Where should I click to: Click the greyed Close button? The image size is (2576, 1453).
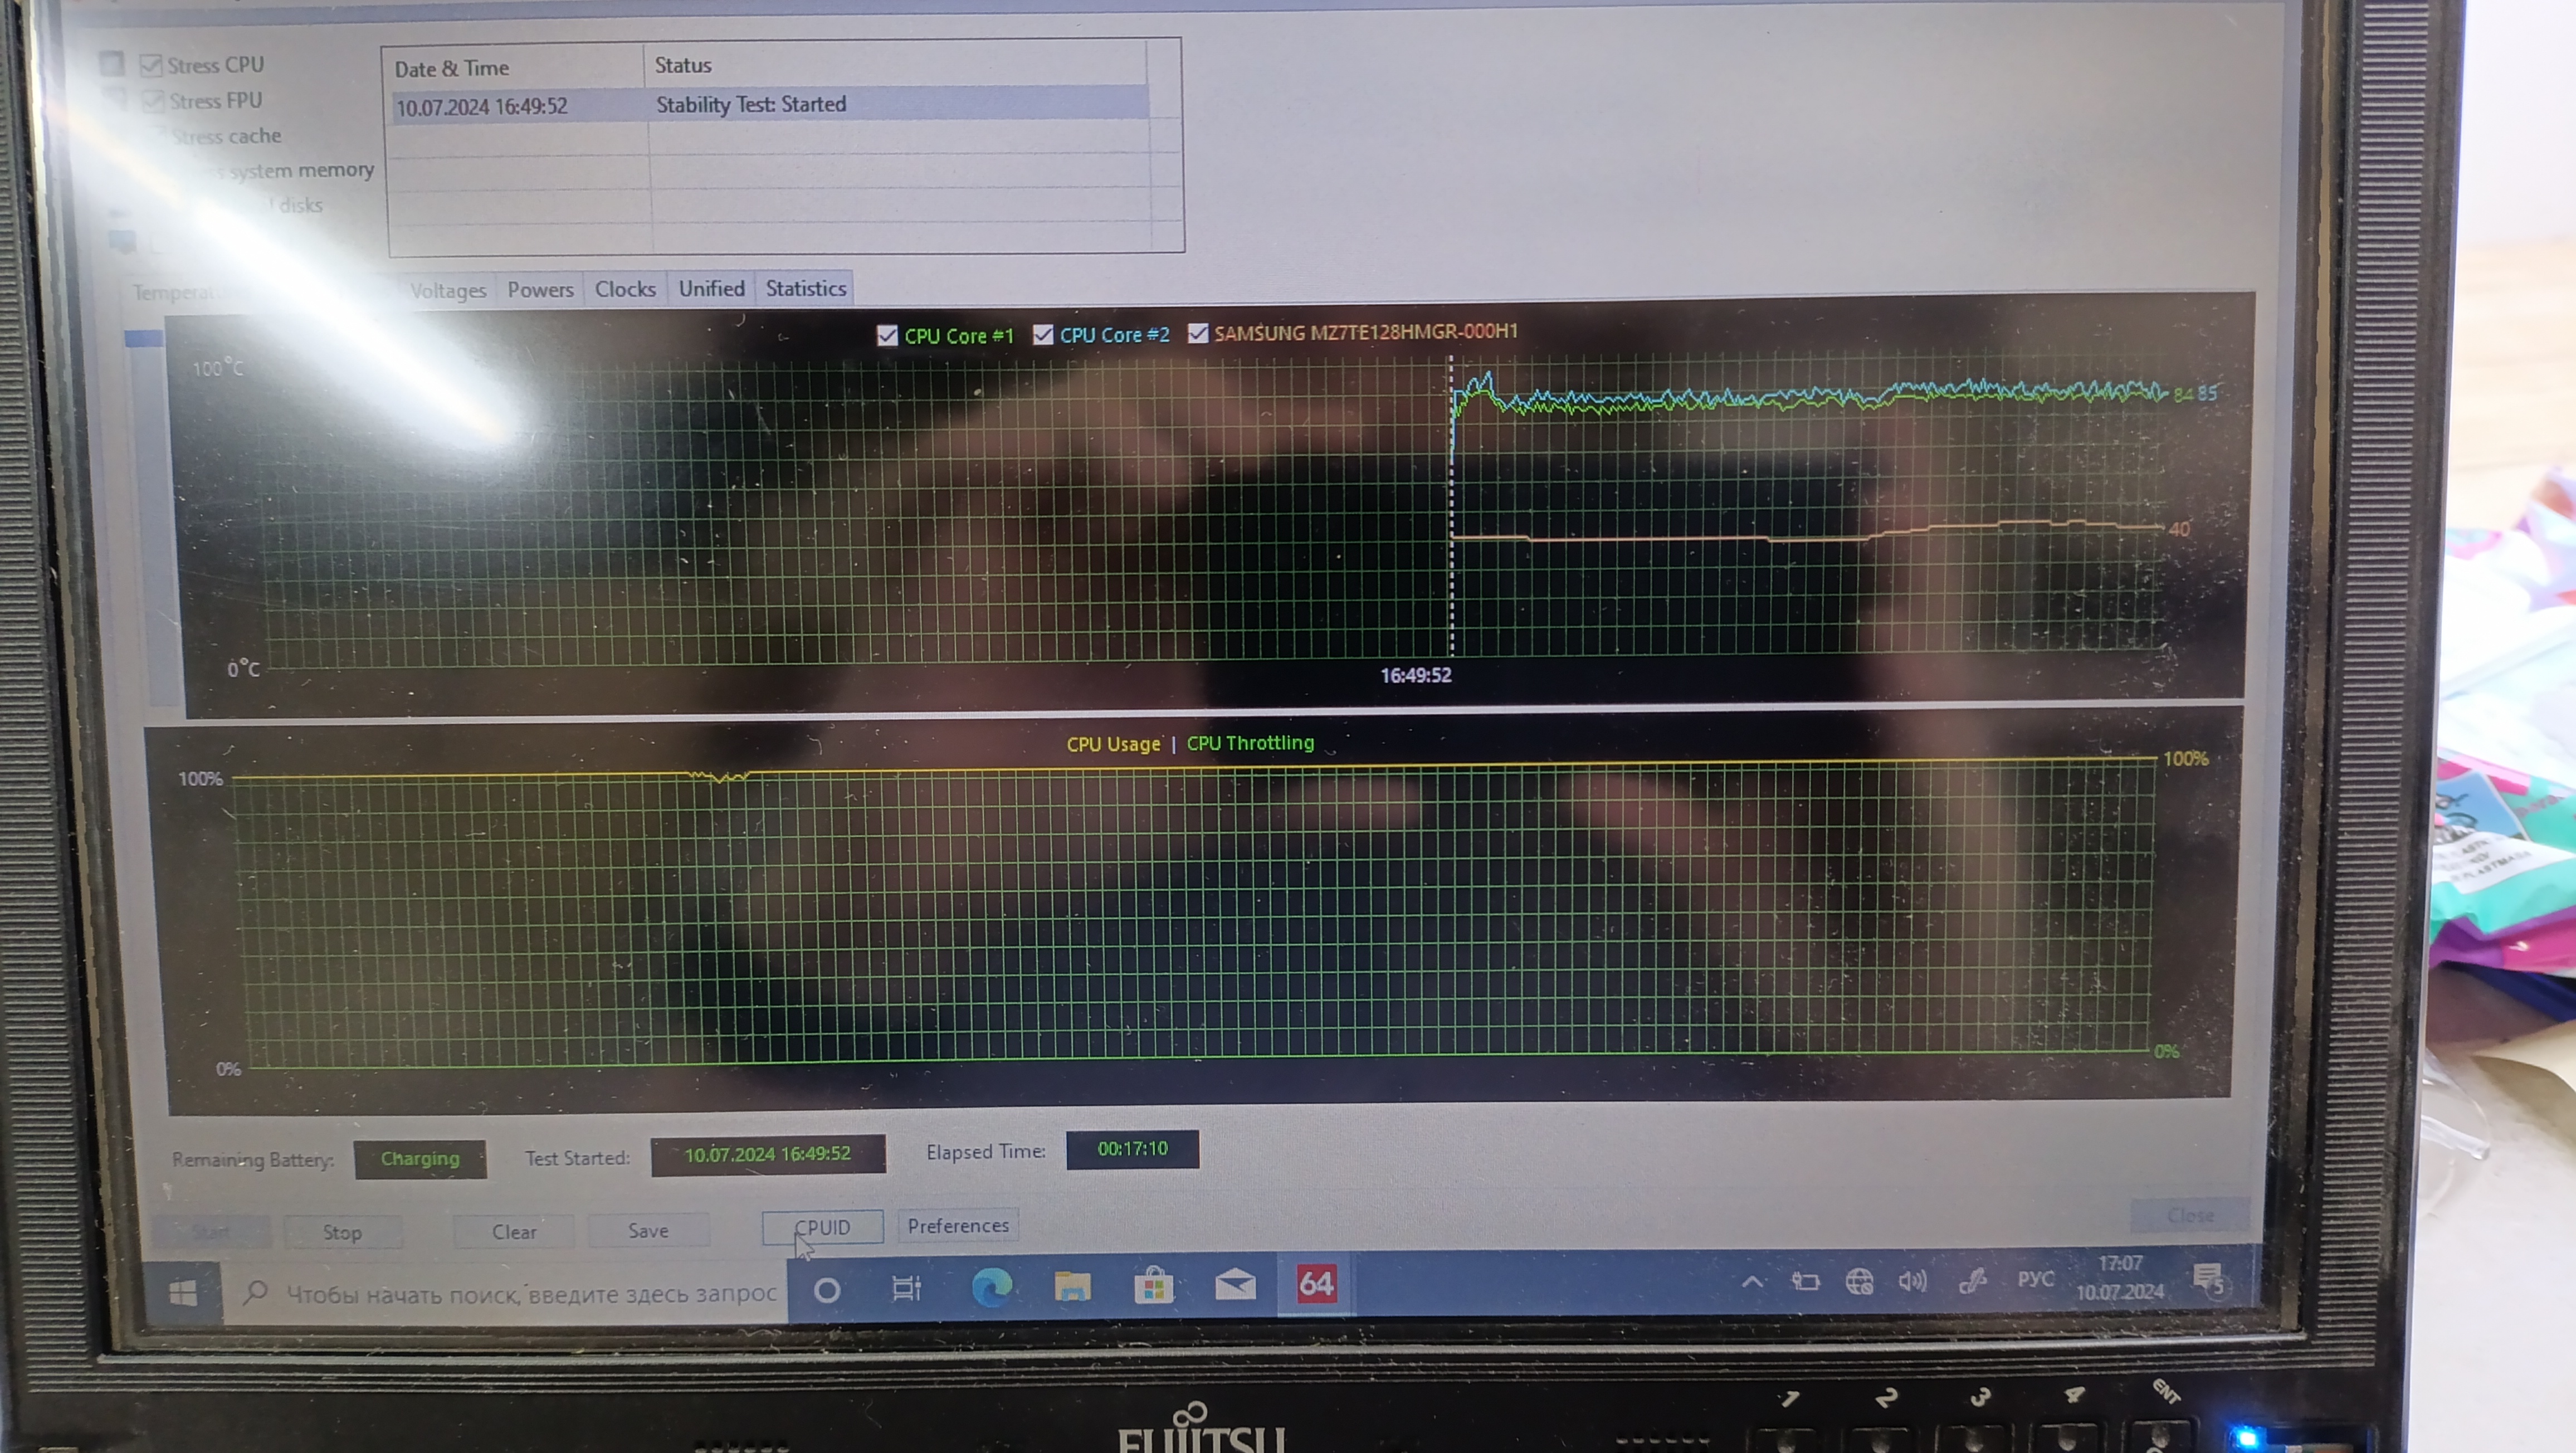click(x=2190, y=1215)
